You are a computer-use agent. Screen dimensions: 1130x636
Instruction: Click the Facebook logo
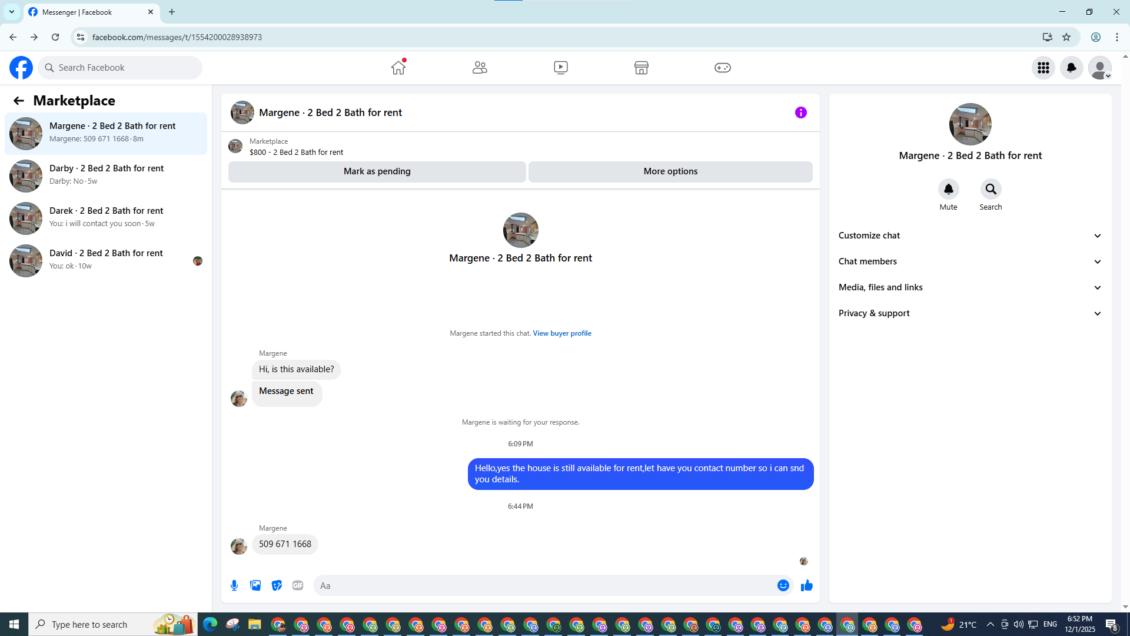21,68
